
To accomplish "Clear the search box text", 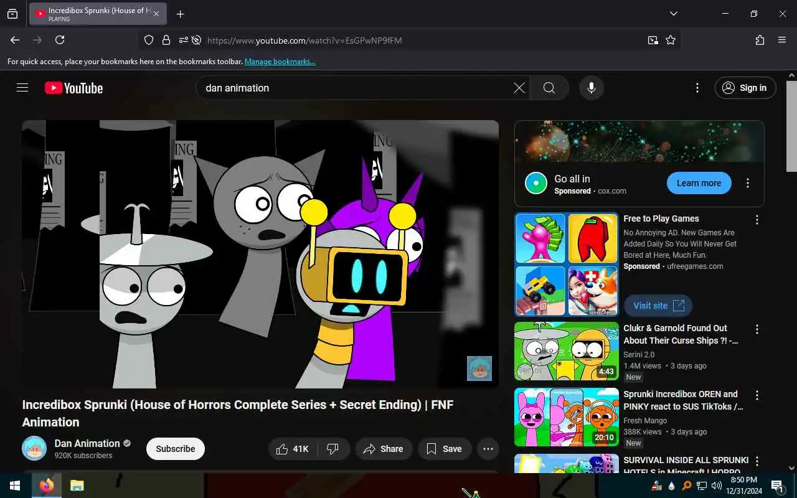I will [x=519, y=88].
